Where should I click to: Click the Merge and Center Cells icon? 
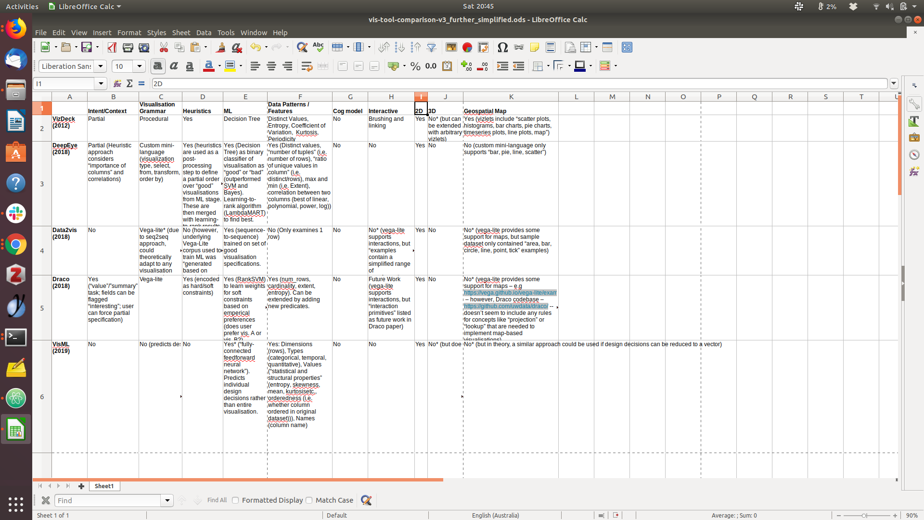click(323, 66)
